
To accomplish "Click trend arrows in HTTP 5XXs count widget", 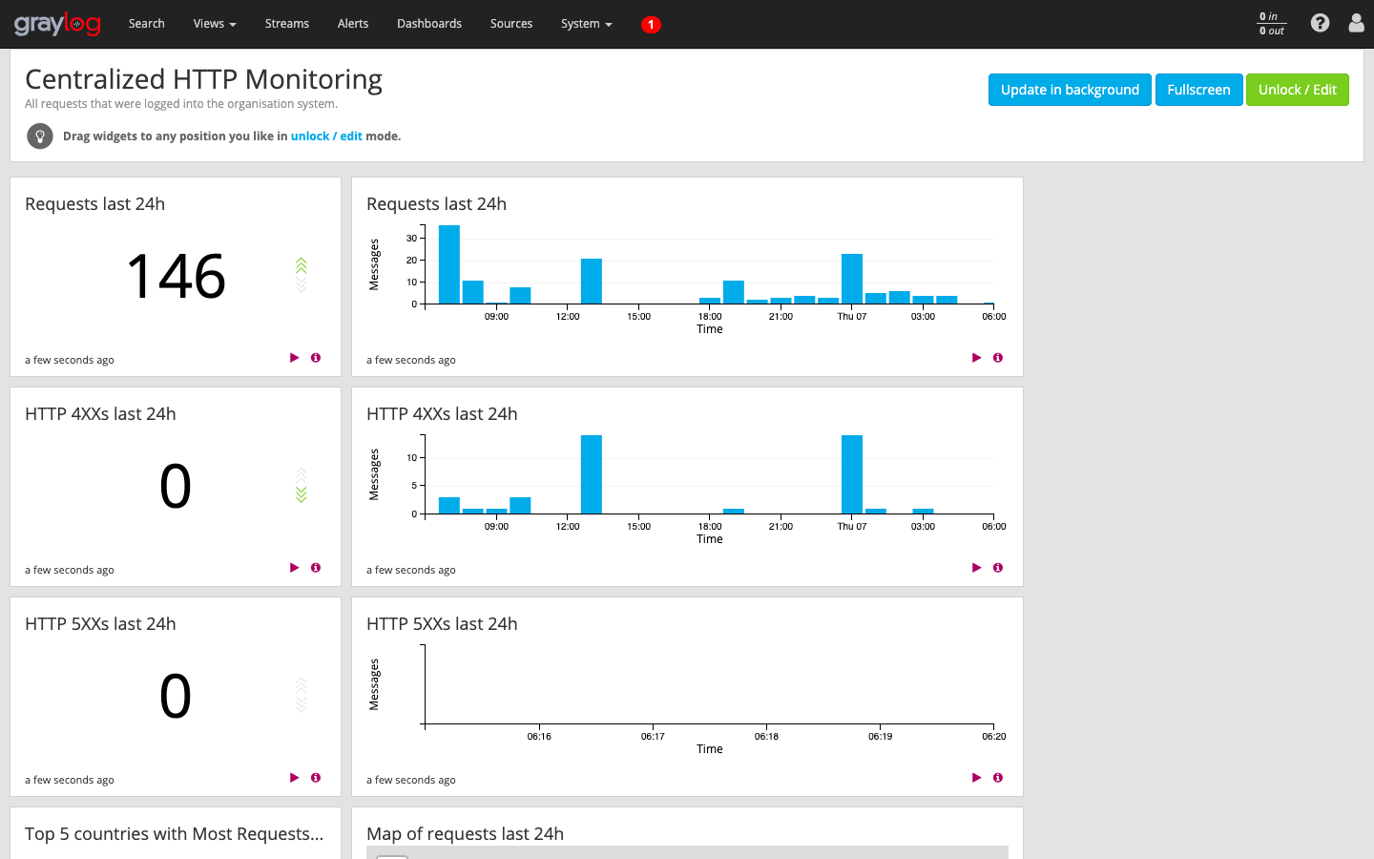I will tap(302, 695).
